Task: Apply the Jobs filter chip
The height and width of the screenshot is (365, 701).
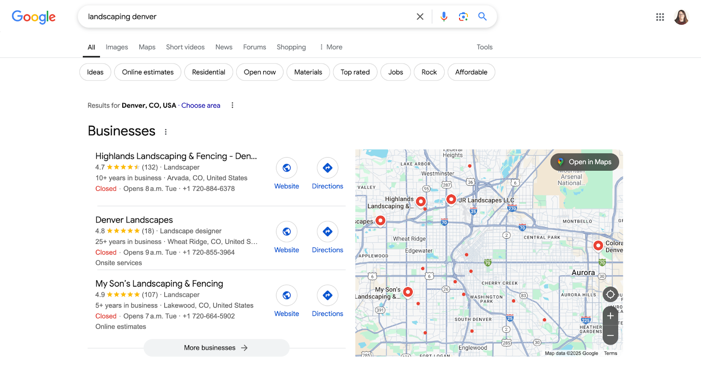Action: coord(396,72)
